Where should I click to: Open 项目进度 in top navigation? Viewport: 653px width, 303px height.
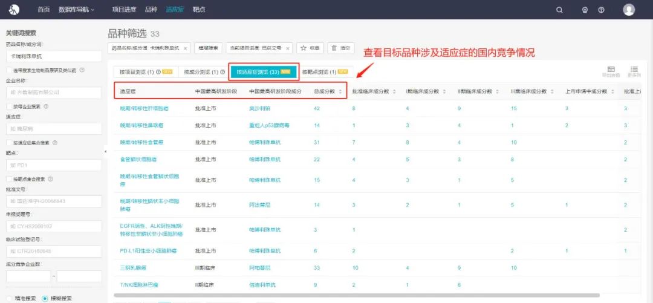click(124, 9)
